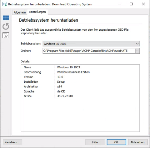Click the Ordner browse ellipsis button
The image size is (150, 148).
point(137,51)
